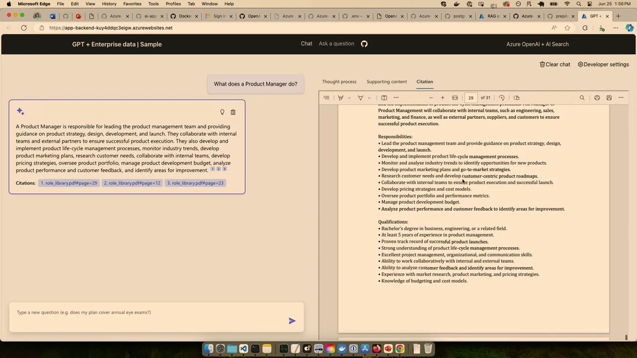Zoom in the PDF with plus icon
The image size is (637, 358).
pos(442,98)
